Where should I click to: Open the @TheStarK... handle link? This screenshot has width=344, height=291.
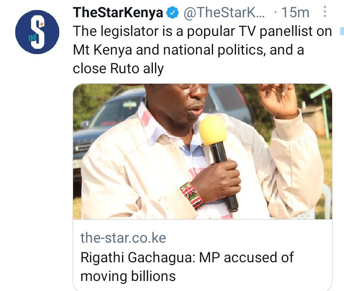pyautogui.click(x=224, y=12)
